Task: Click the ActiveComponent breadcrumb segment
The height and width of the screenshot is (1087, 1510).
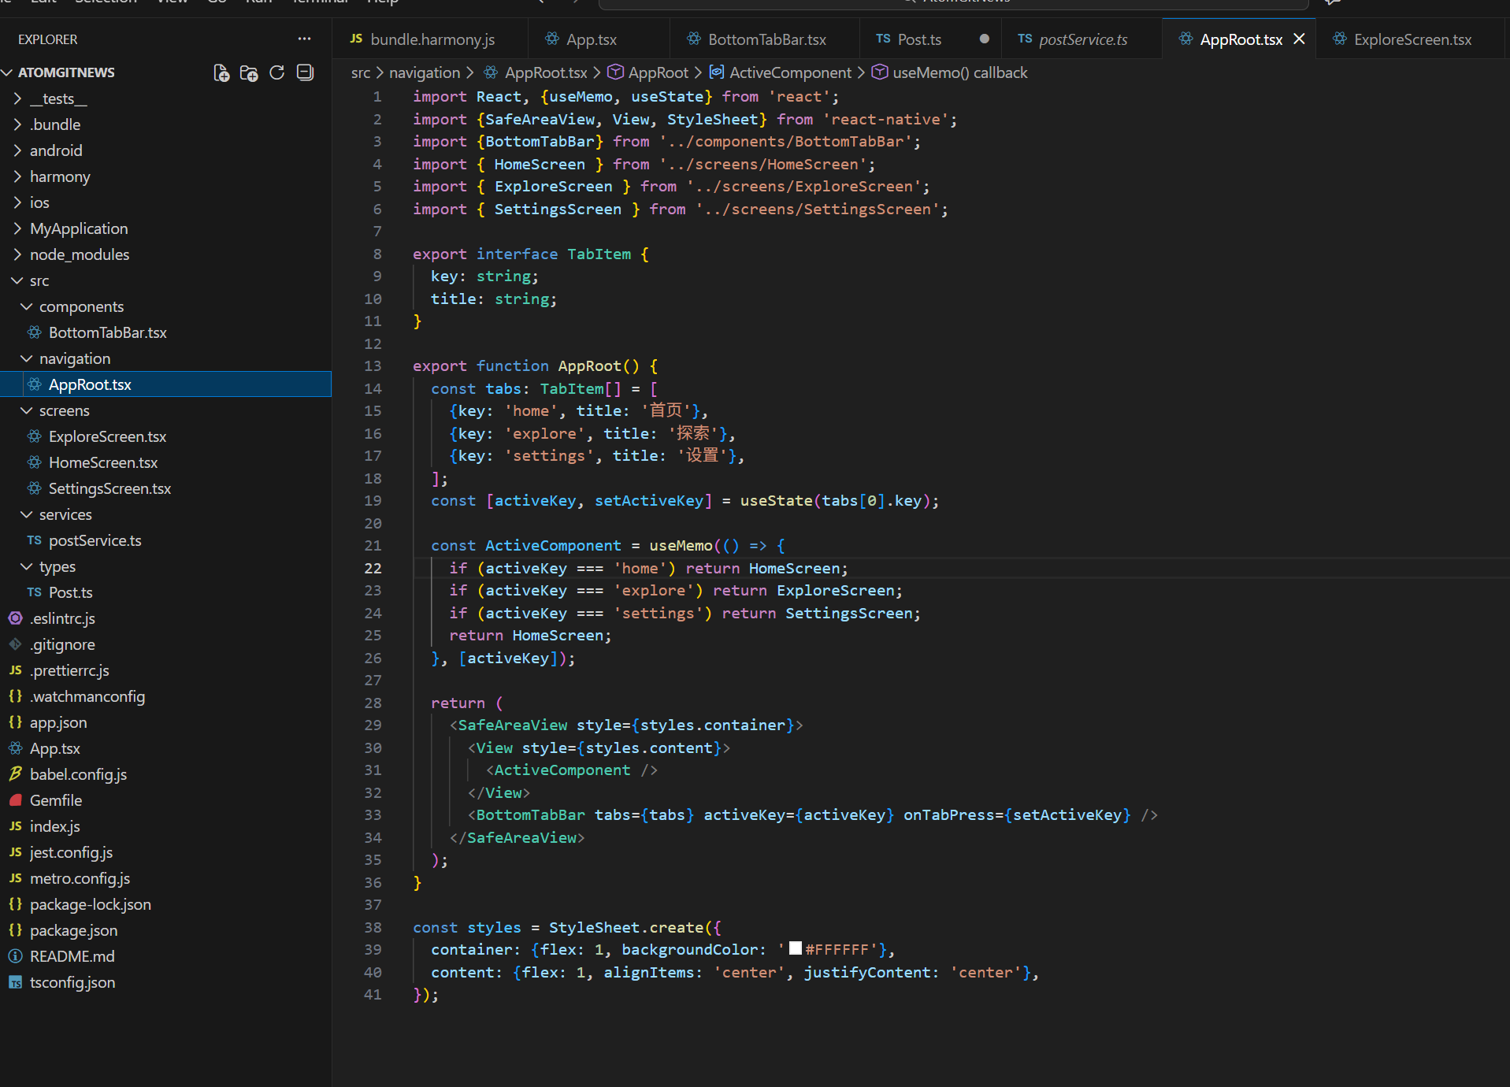Action: coord(790,72)
